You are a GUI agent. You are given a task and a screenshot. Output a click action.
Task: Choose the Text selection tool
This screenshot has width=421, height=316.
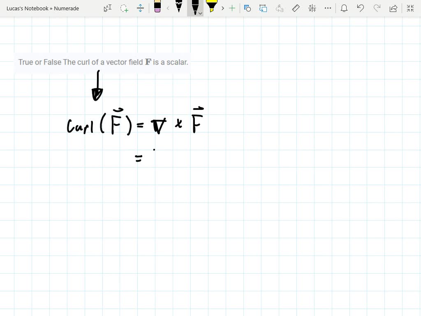[x=107, y=8]
